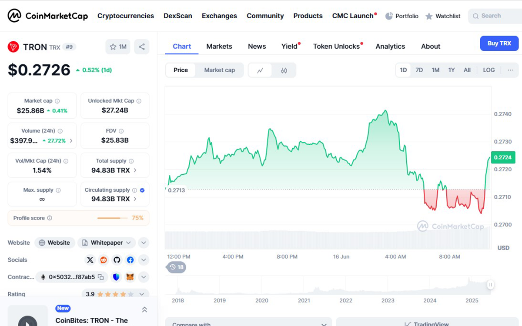Image resolution: width=522 pixels, height=326 pixels.
Task: Toggle LOG scale on chart
Action: coord(489,70)
